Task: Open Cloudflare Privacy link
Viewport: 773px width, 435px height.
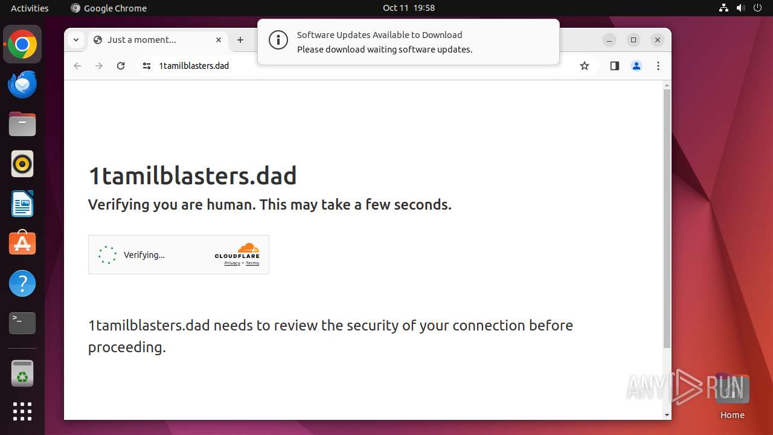Action: tap(233, 263)
